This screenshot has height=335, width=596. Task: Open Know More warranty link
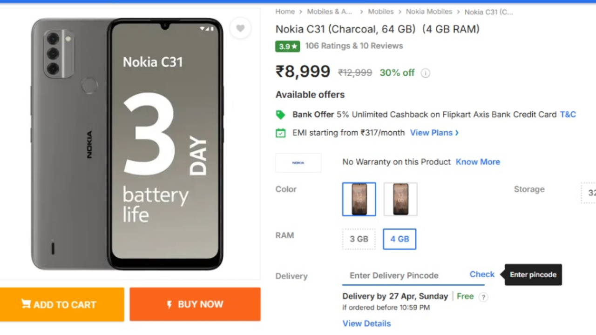478,162
